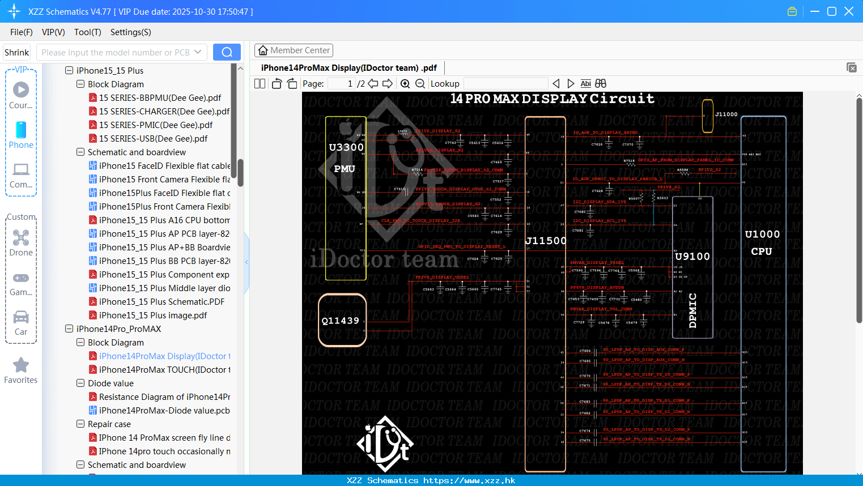Click the binoculars search icon
863x486 pixels.
(x=601, y=83)
